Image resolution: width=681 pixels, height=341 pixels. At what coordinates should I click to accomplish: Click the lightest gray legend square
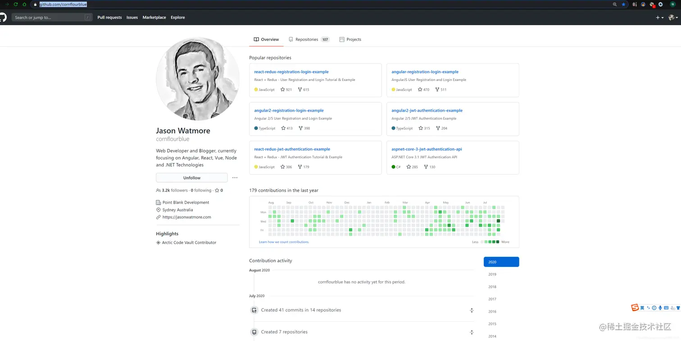tap(482, 242)
